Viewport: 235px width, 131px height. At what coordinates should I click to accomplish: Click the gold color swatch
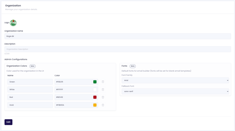95,105
